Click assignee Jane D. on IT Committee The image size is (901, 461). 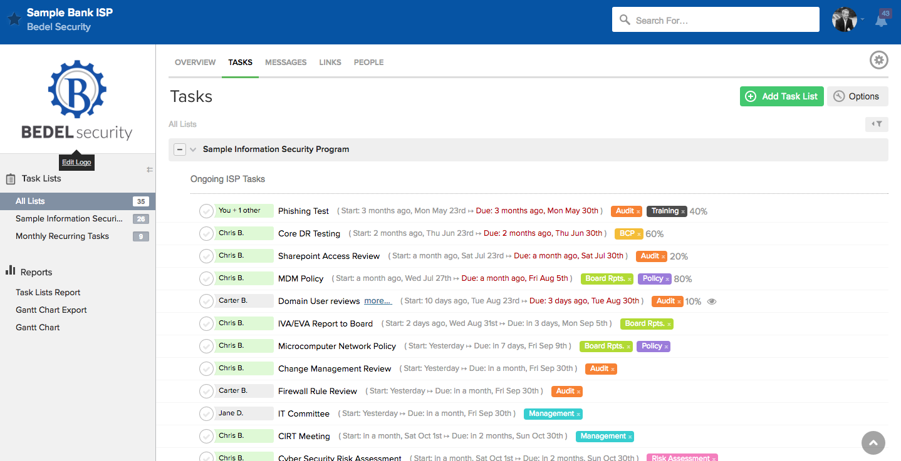[244, 413]
